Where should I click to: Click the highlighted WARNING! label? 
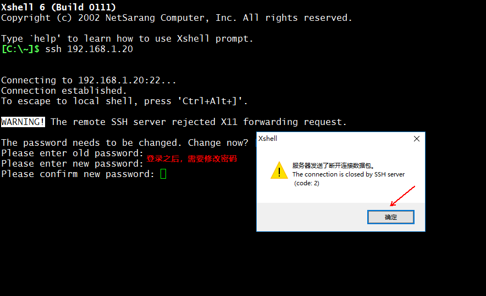tap(23, 122)
